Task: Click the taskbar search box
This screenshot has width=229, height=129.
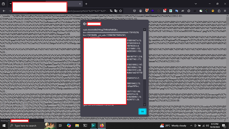Action: (32, 126)
